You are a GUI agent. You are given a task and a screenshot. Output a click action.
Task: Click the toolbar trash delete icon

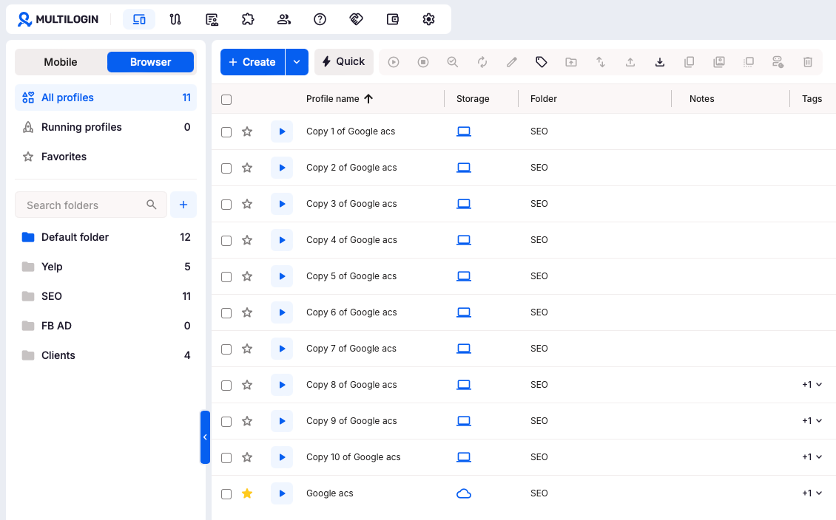tap(808, 62)
